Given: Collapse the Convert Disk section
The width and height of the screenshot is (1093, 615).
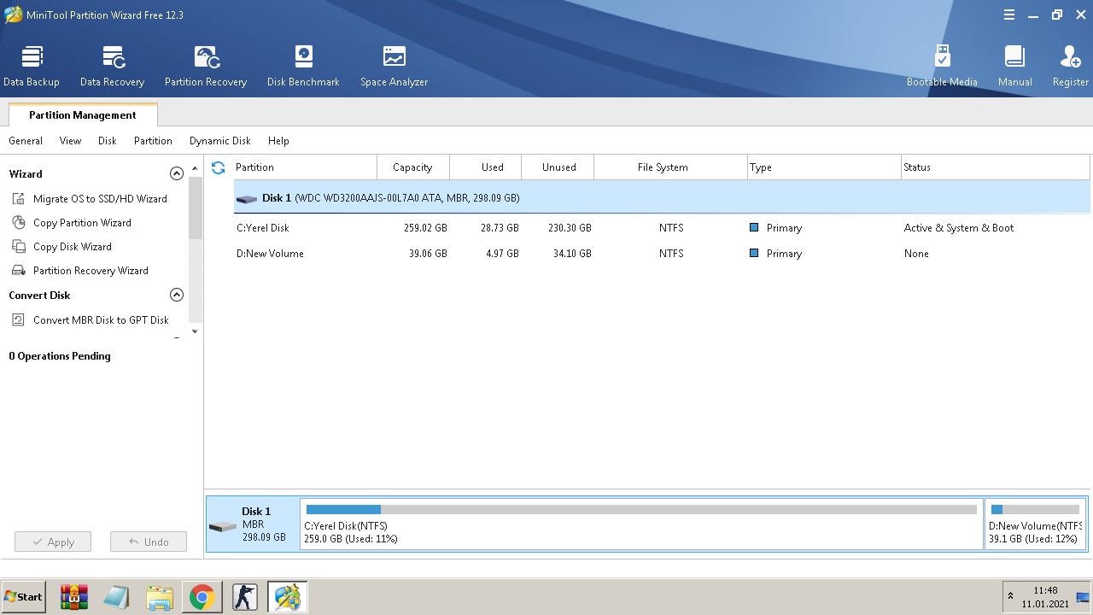Looking at the screenshot, I should (177, 295).
